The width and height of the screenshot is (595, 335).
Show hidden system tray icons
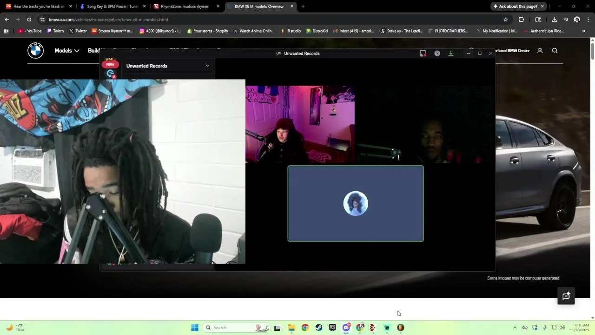(x=515, y=328)
